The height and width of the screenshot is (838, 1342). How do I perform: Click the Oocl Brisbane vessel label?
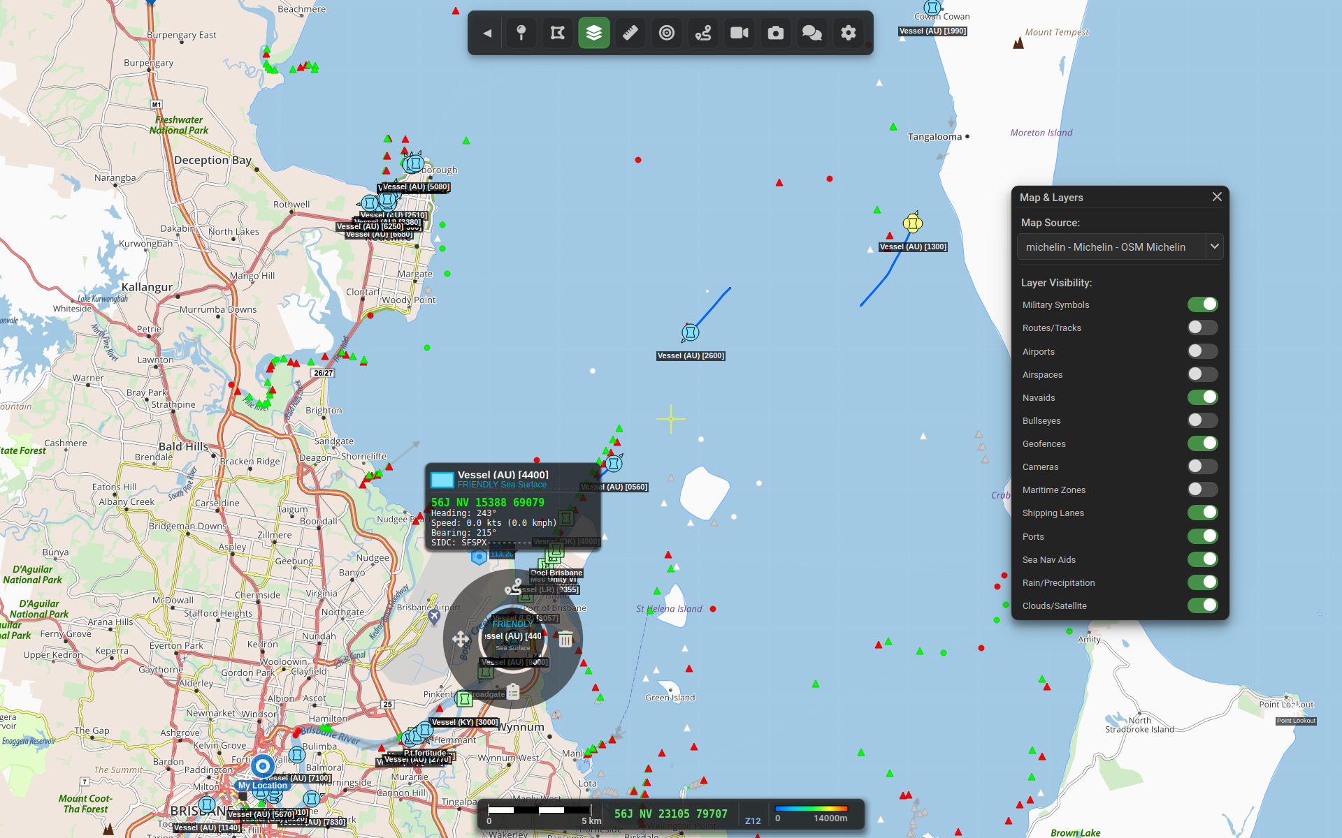[556, 573]
